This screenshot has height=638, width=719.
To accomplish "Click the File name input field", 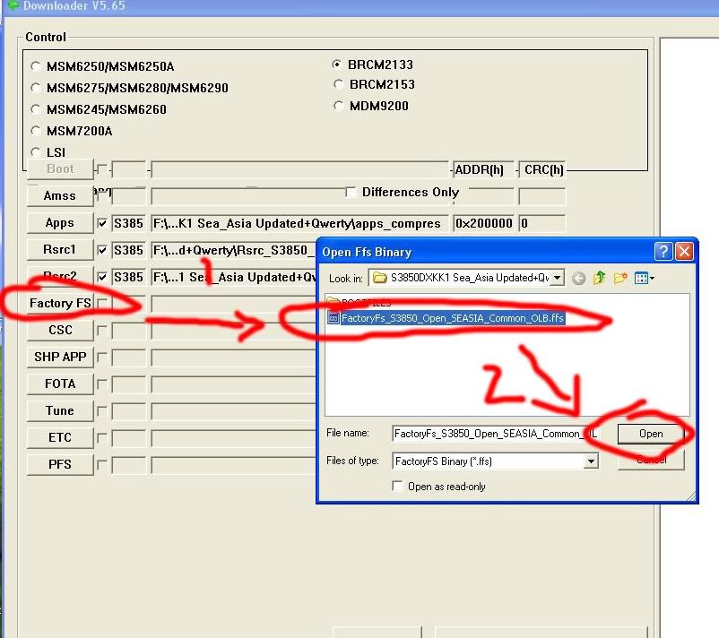I will [493, 434].
